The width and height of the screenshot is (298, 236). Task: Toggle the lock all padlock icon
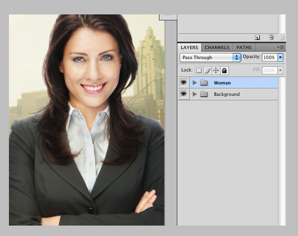(x=224, y=71)
